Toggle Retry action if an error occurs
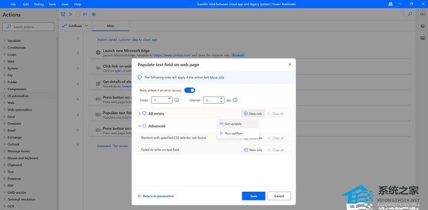Image resolution: width=428 pixels, height=210 pixels. click(x=190, y=90)
